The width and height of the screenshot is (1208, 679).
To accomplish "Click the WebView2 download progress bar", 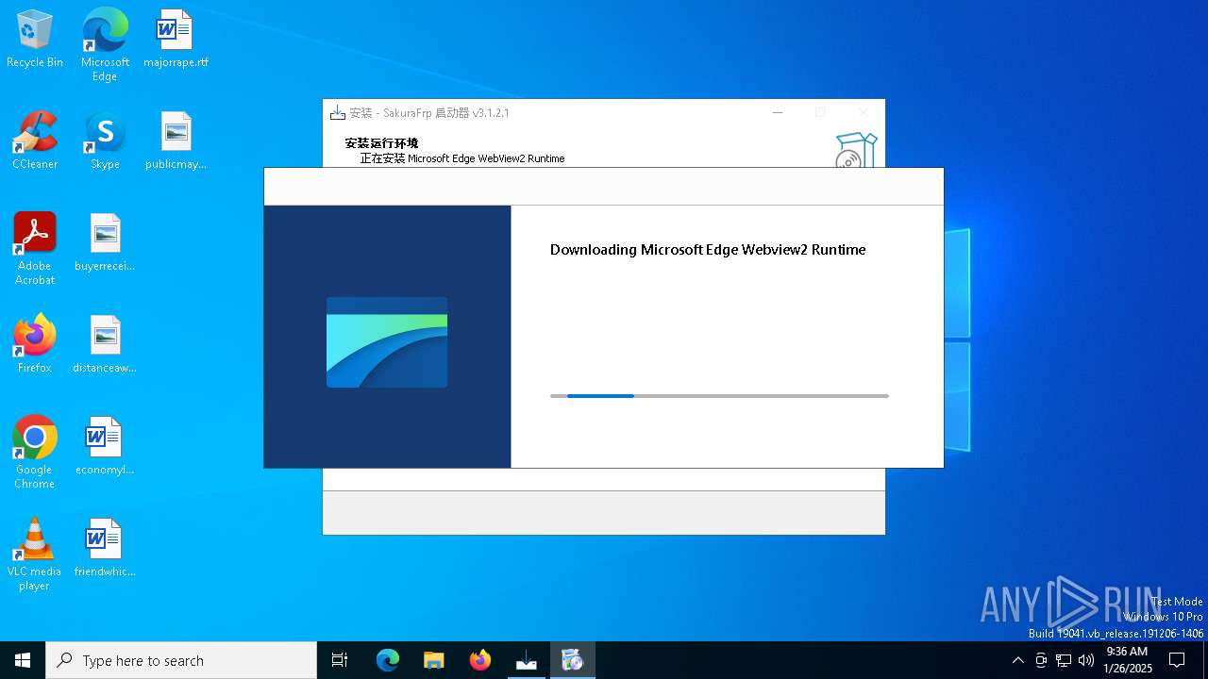I will click(x=719, y=396).
